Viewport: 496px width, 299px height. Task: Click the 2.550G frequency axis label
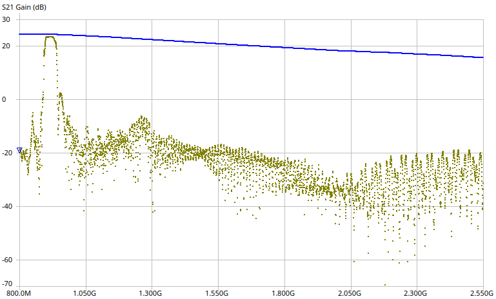(482, 293)
